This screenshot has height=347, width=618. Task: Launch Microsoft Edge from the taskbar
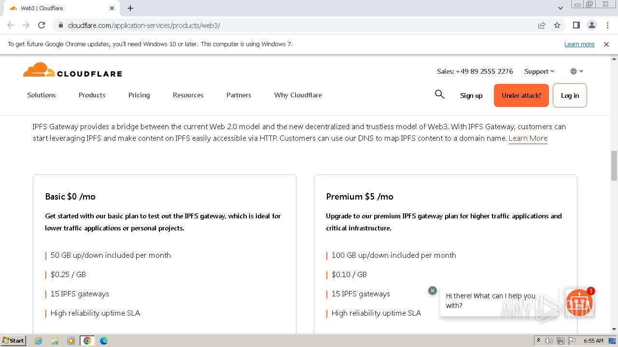click(x=104, y=341)
